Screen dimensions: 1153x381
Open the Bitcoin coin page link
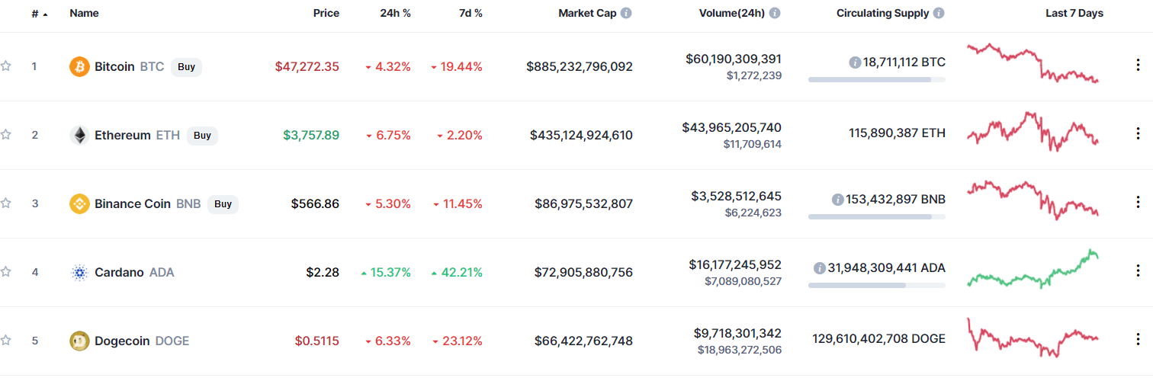coord(116,66)
